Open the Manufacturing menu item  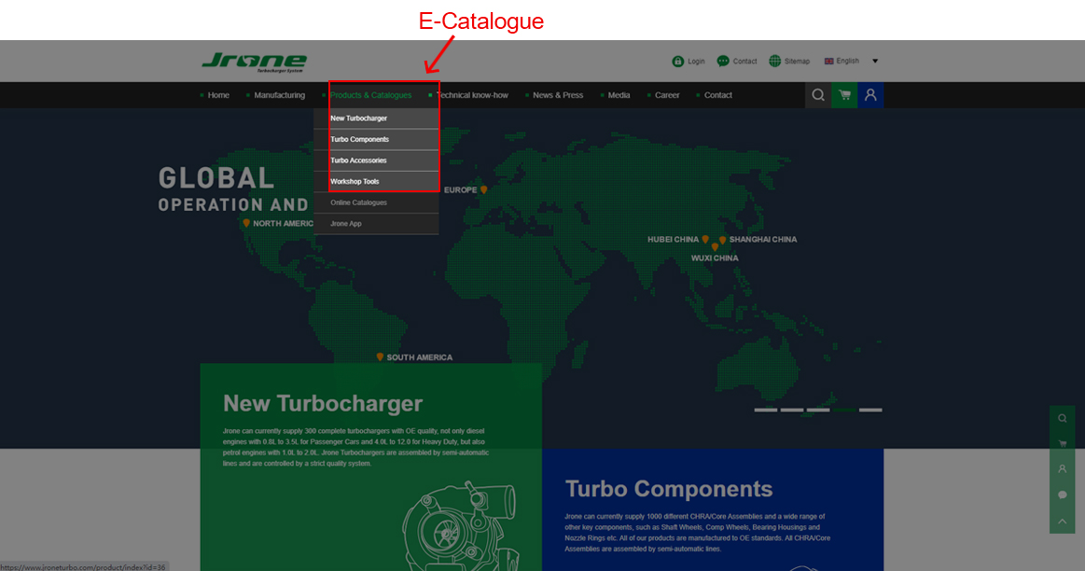[x=279, y=95]
